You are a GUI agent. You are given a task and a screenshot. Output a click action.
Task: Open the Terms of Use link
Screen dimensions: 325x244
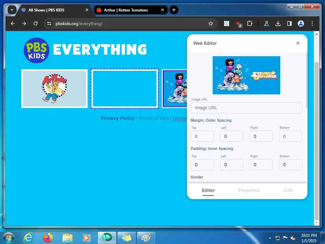[x=154, y=118]
